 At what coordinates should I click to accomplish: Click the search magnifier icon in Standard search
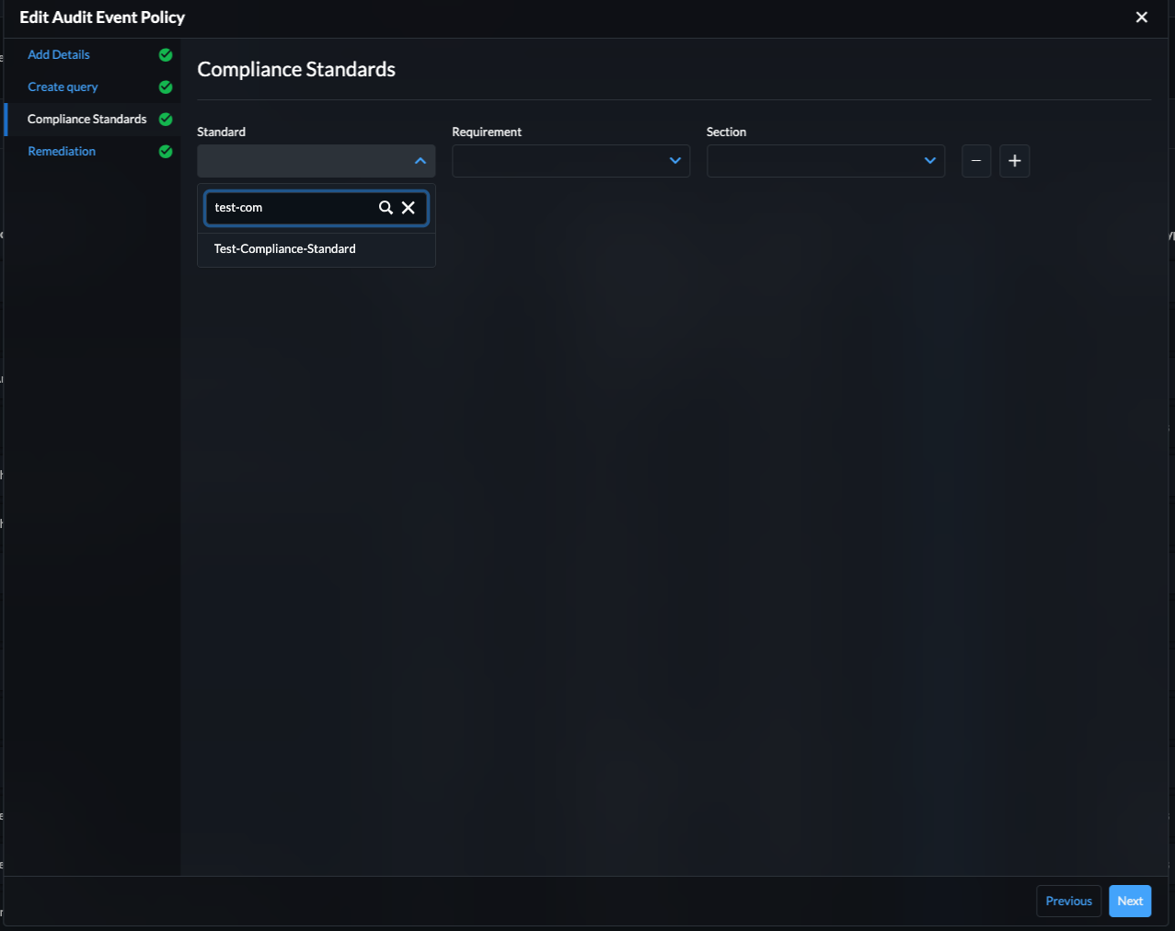tap(386, 207)
